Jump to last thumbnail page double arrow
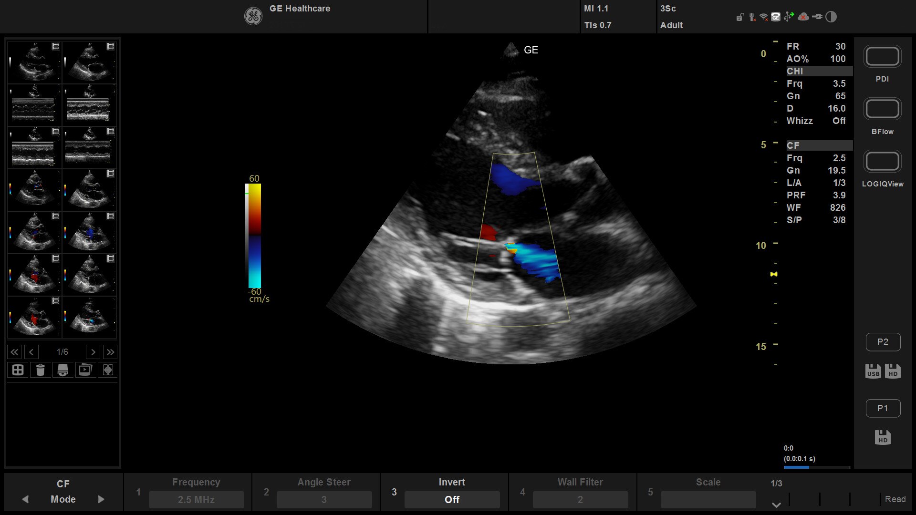The height and width of the screenshot is (515, 916). point(110,352)
